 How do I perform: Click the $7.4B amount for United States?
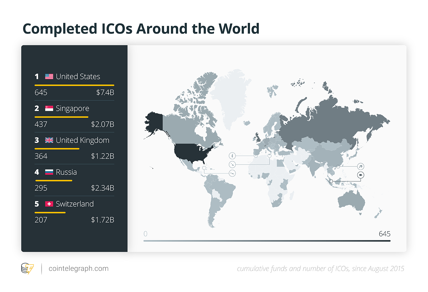pyautogui.click(x=105, y=92)
